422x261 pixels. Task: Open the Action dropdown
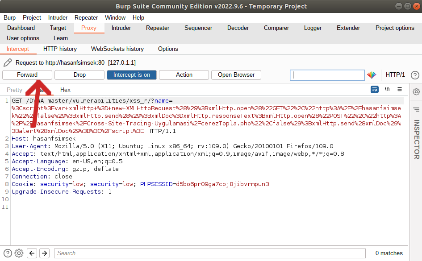(184, 75)
